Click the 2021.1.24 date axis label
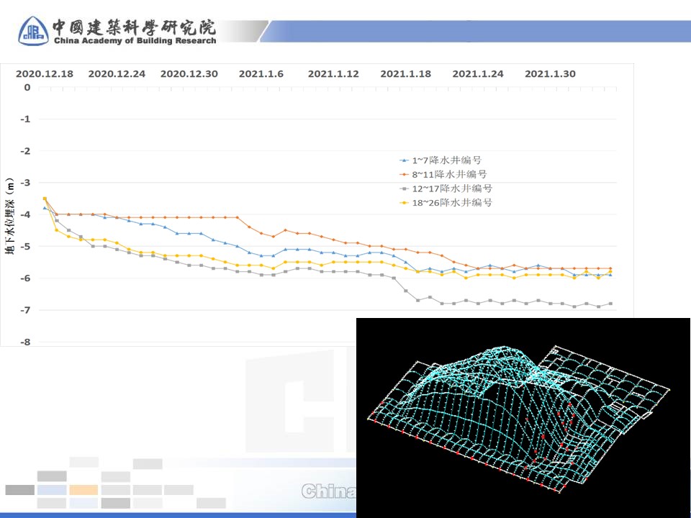The image size is (691, 518). click(x=478, y=73)
